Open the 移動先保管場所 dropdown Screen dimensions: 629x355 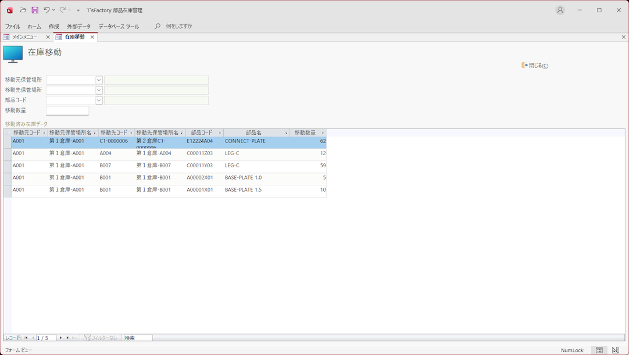pyautogui.click(x=99, y=90)
